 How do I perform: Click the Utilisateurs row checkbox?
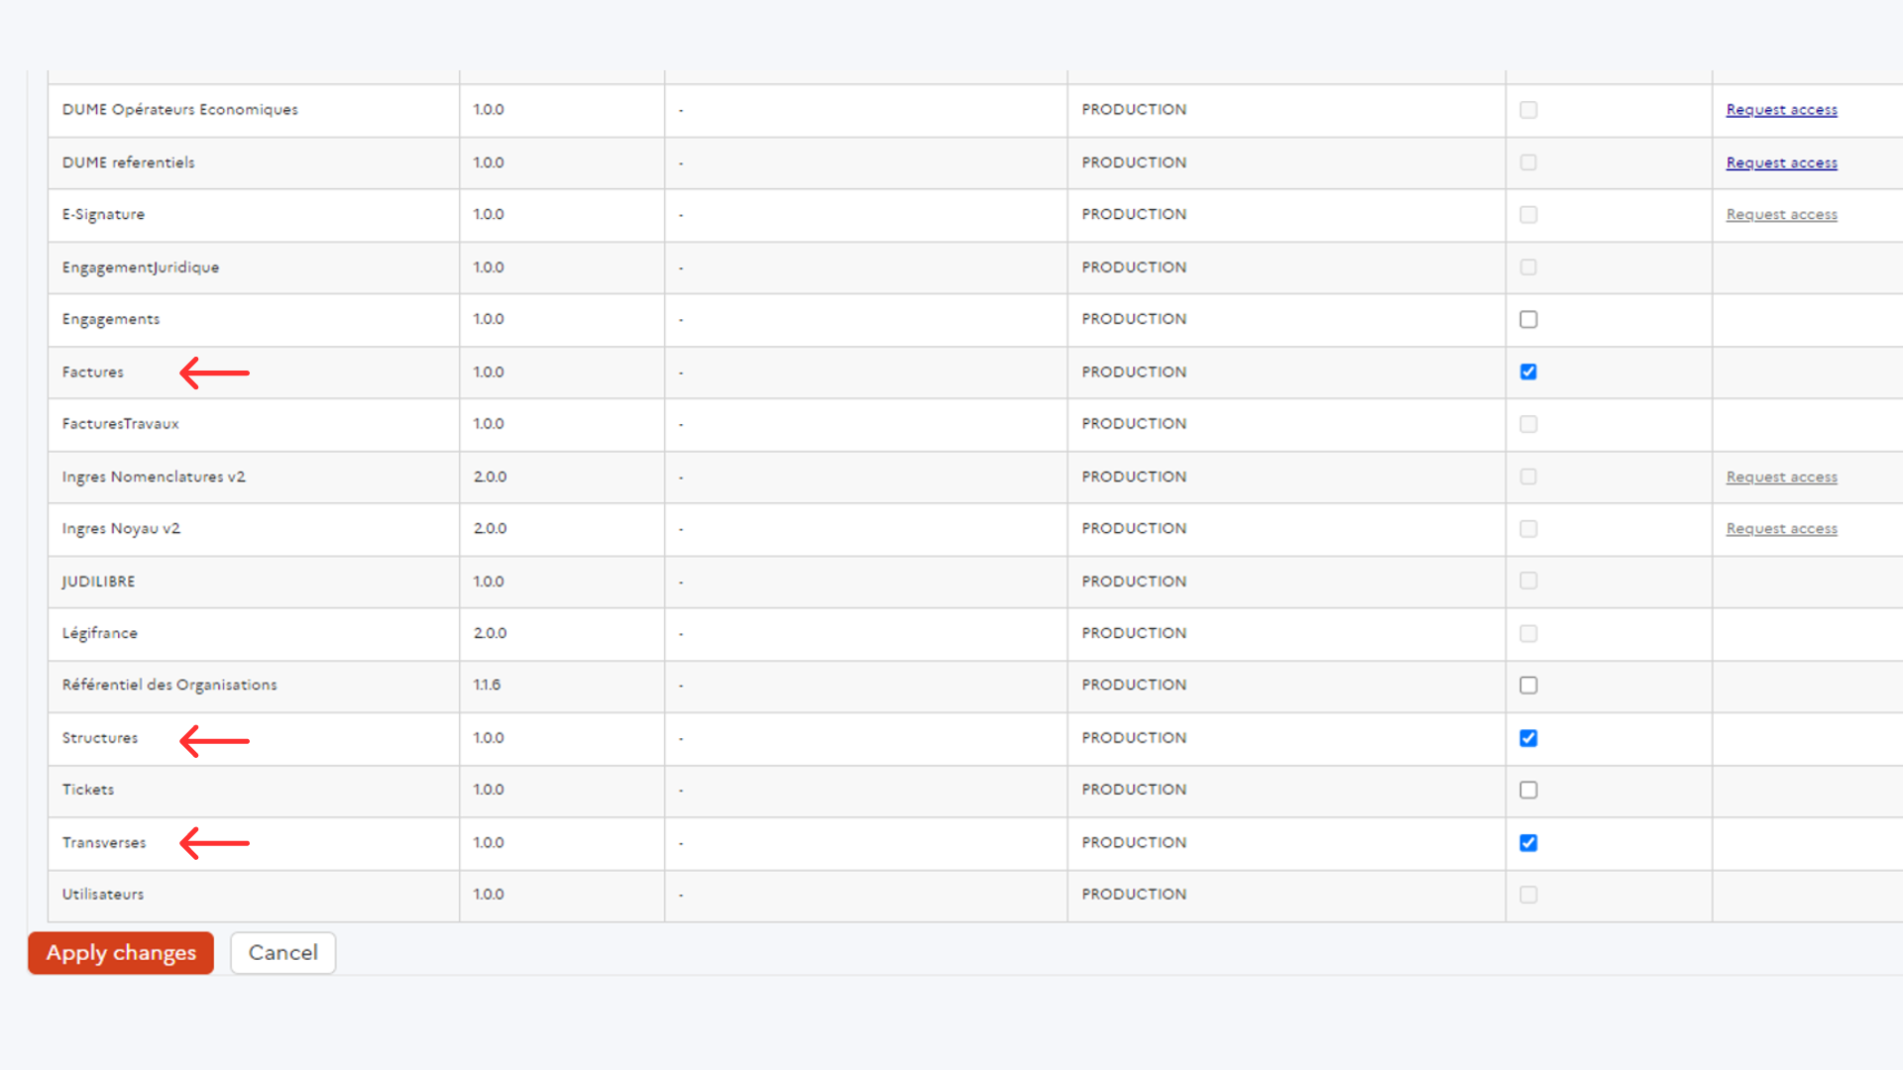[1528, 895]
